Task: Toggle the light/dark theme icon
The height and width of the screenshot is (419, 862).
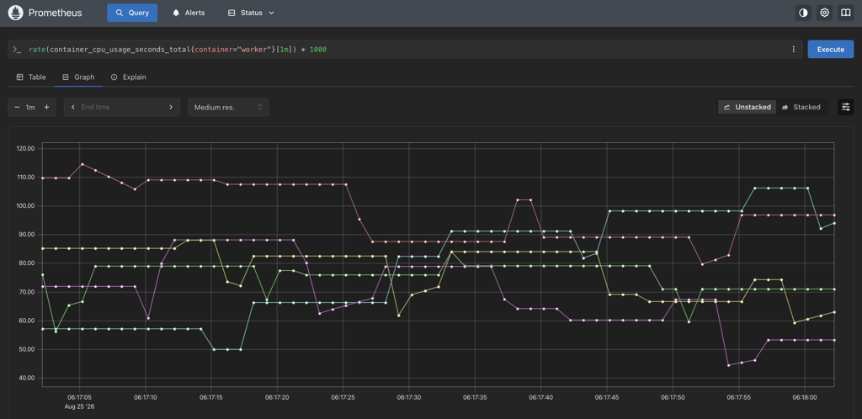Action: coord(803,13)
